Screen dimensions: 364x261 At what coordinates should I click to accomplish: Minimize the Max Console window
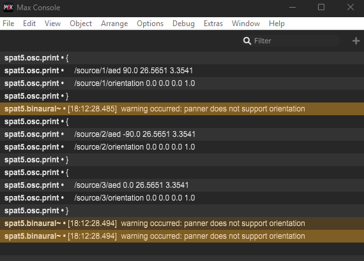pyautogui.click(x=292, y=8)
